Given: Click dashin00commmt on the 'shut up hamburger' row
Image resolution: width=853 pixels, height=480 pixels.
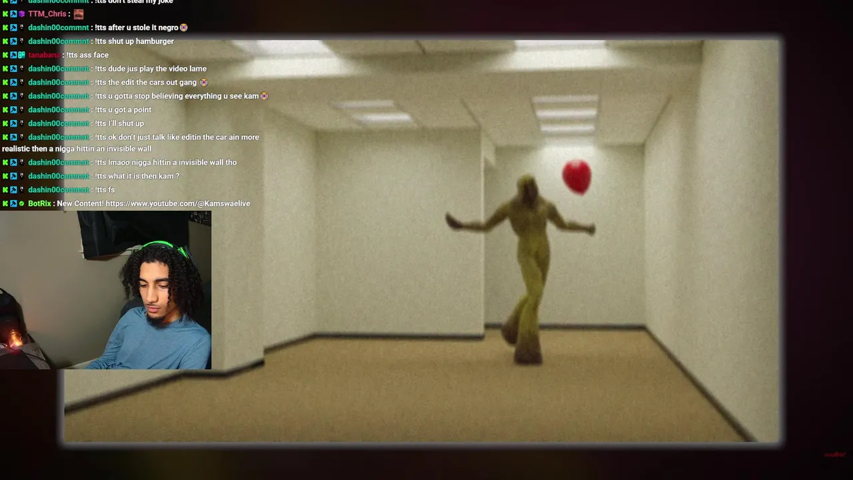Looking at the screenshot, I should pos(58,41).
